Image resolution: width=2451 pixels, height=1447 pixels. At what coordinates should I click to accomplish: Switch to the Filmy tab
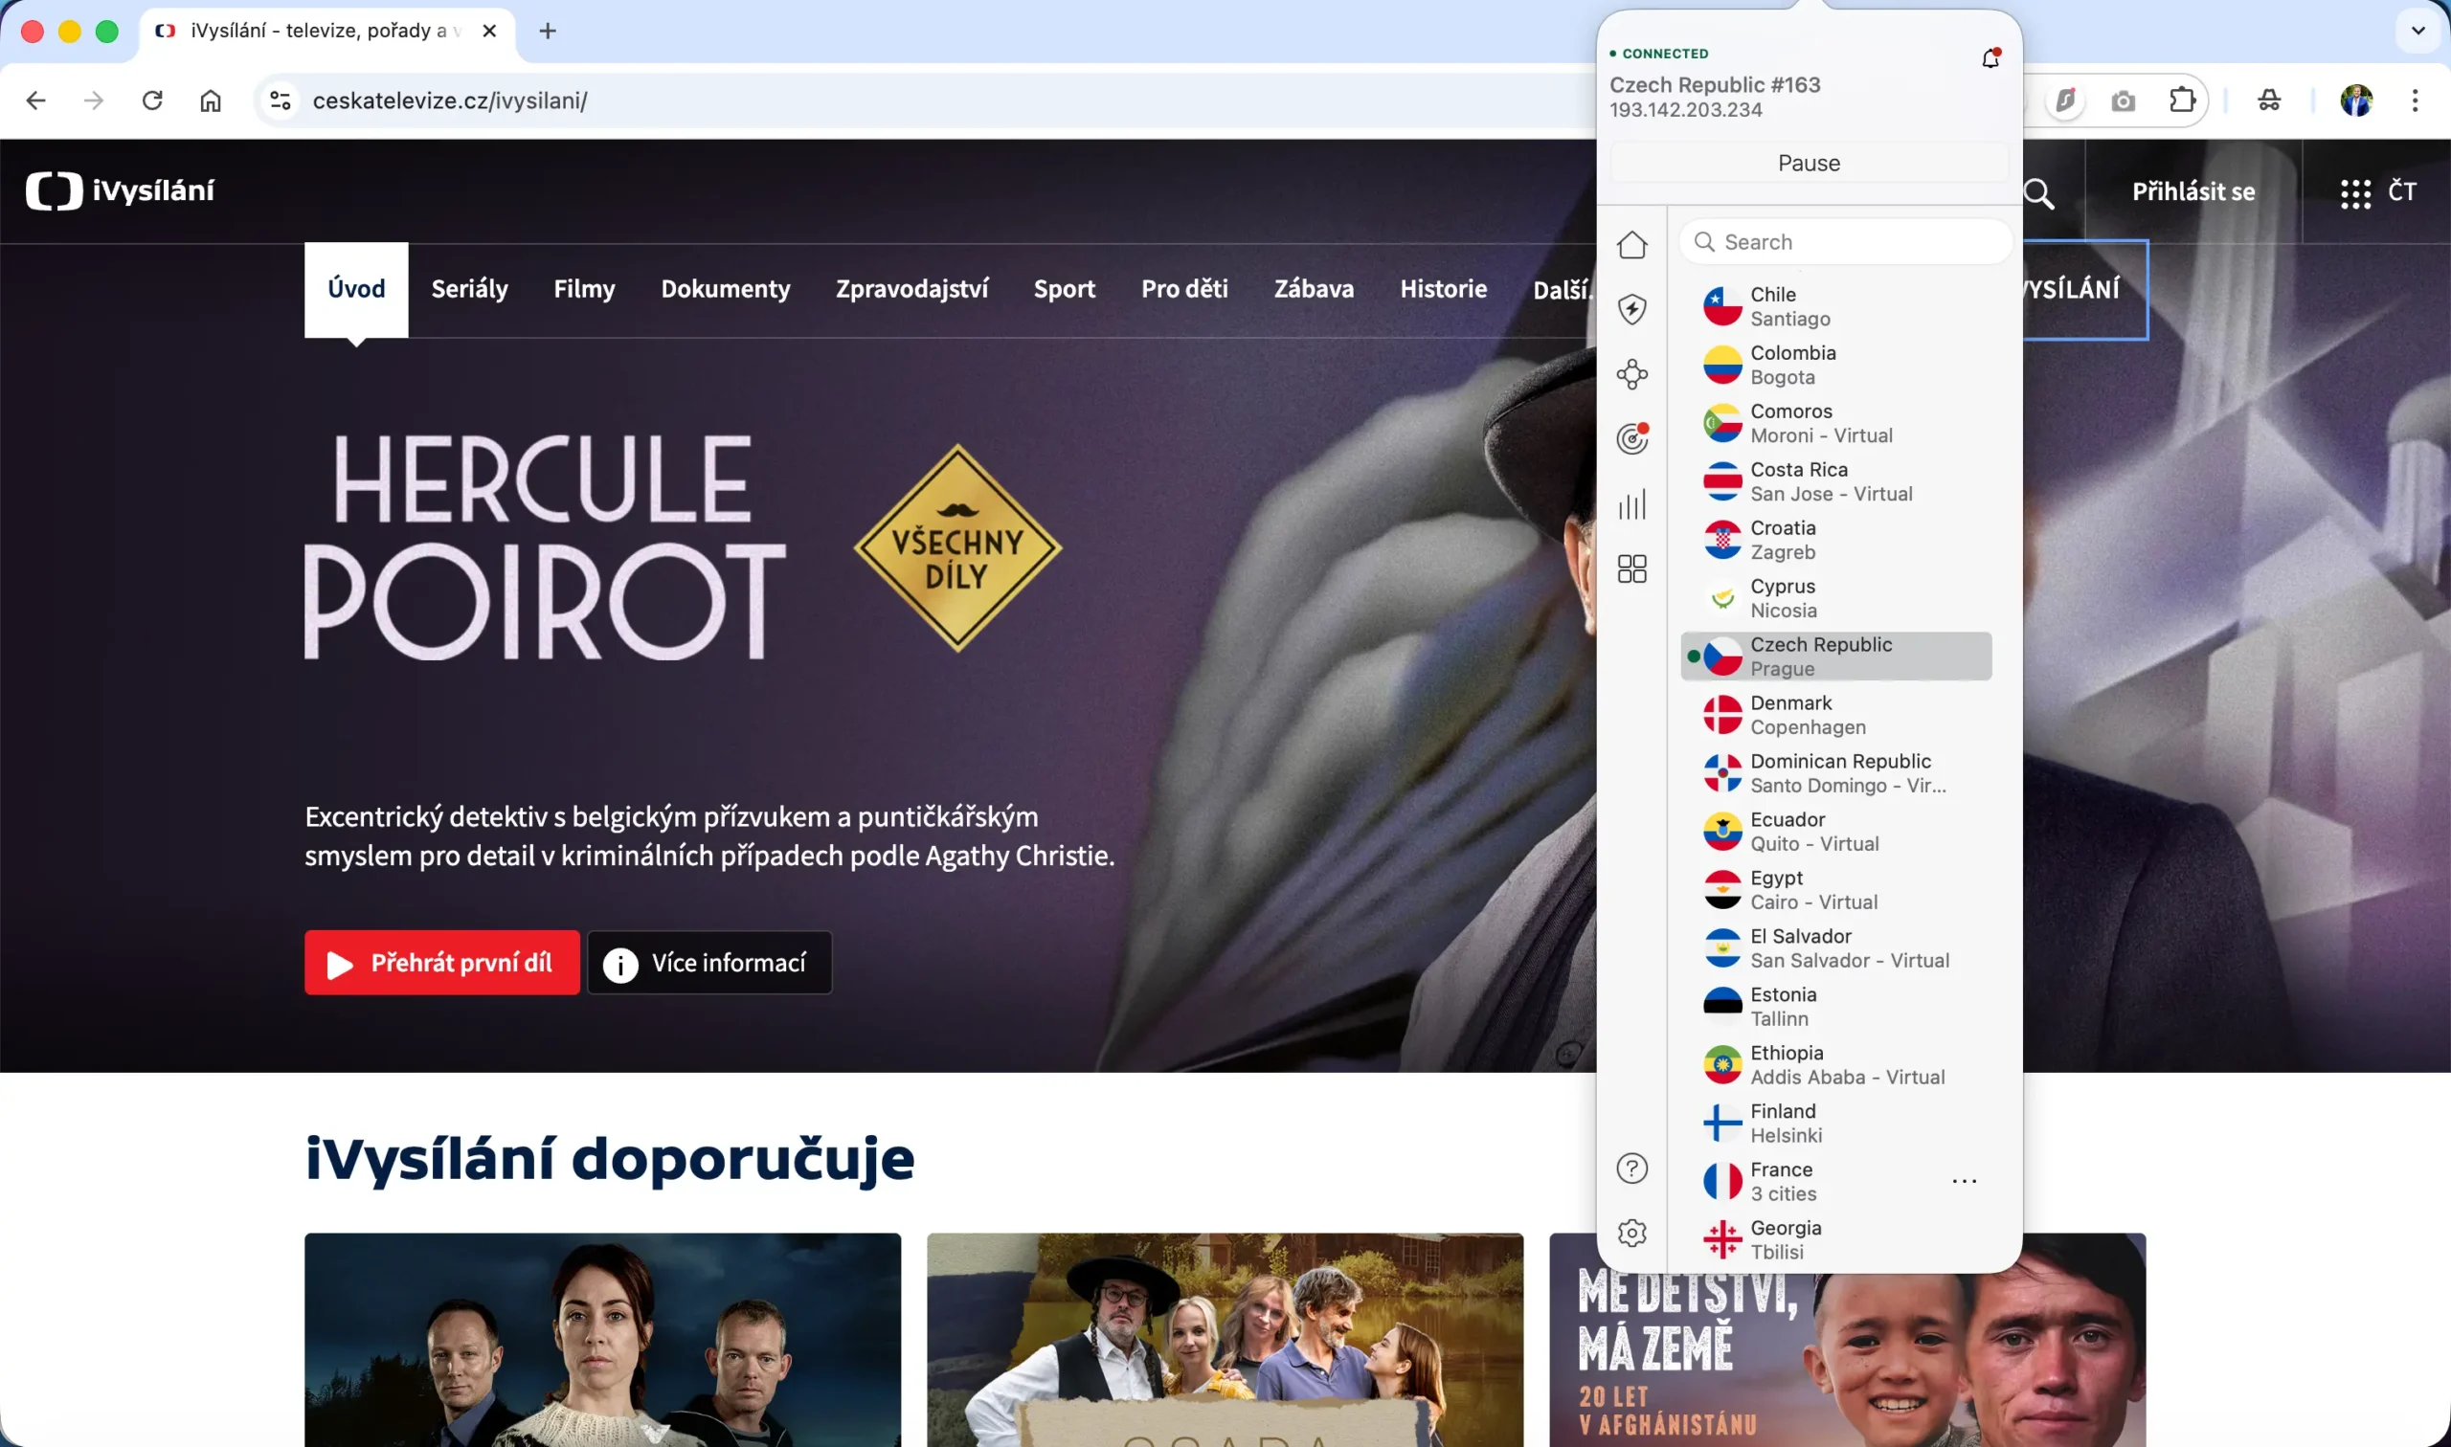coord(583,289)
